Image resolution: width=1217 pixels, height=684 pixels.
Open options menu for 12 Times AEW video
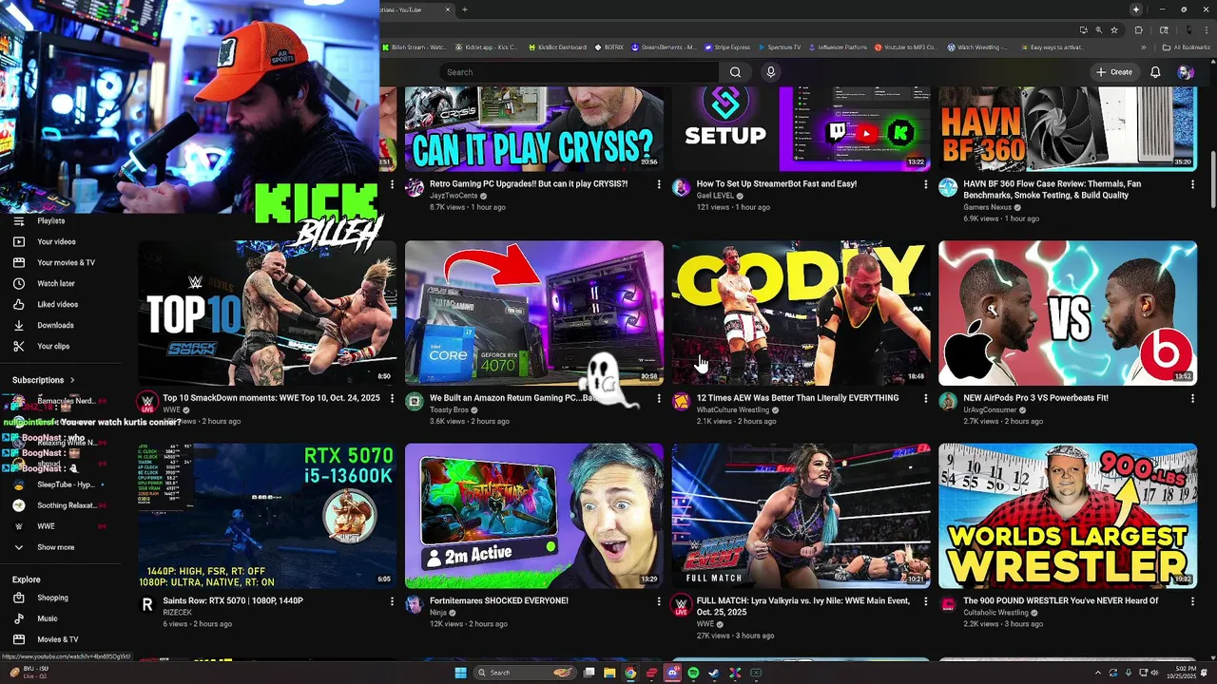point(926,398)
